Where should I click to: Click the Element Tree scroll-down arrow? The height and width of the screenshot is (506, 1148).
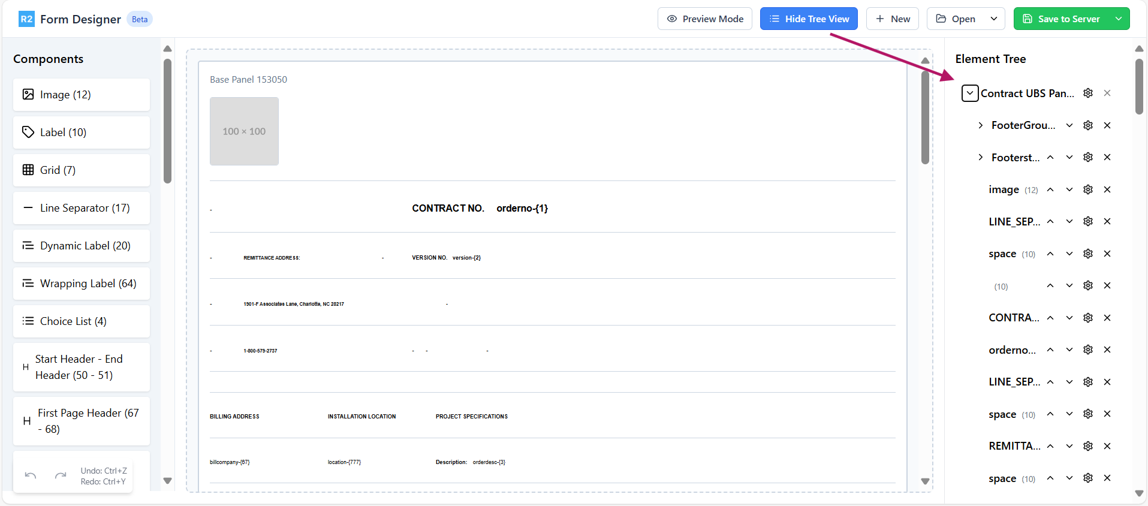(x=1139, y=493)
